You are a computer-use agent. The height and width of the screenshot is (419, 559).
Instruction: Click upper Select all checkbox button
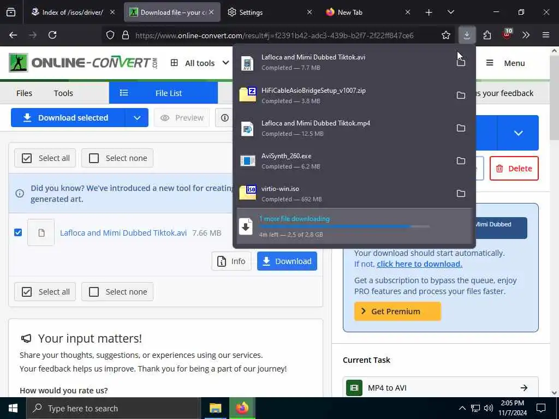(45, 158)
